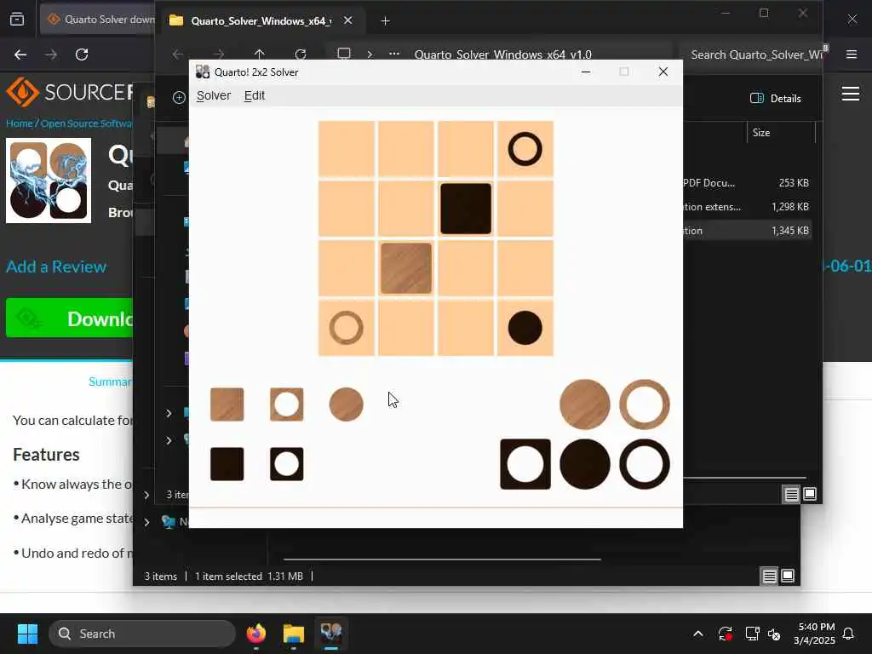
Task: Refresh the File Explorer view
Action: click(x=301, y=54)
